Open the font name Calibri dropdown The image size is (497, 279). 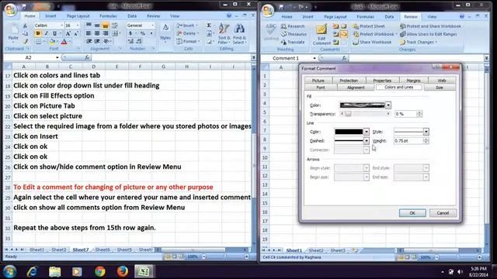[61, 26]
